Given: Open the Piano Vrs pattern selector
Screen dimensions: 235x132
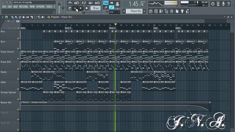Looking at the screenshot, I should coord(134,11).
